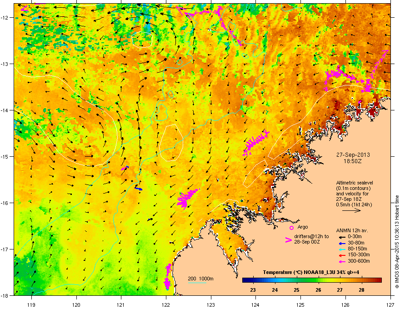The height and width of the screenshot is (309, 400).
Task: Click the blue ANMN current arrow near 121.4E 15.7S
Action: (139, 189)
